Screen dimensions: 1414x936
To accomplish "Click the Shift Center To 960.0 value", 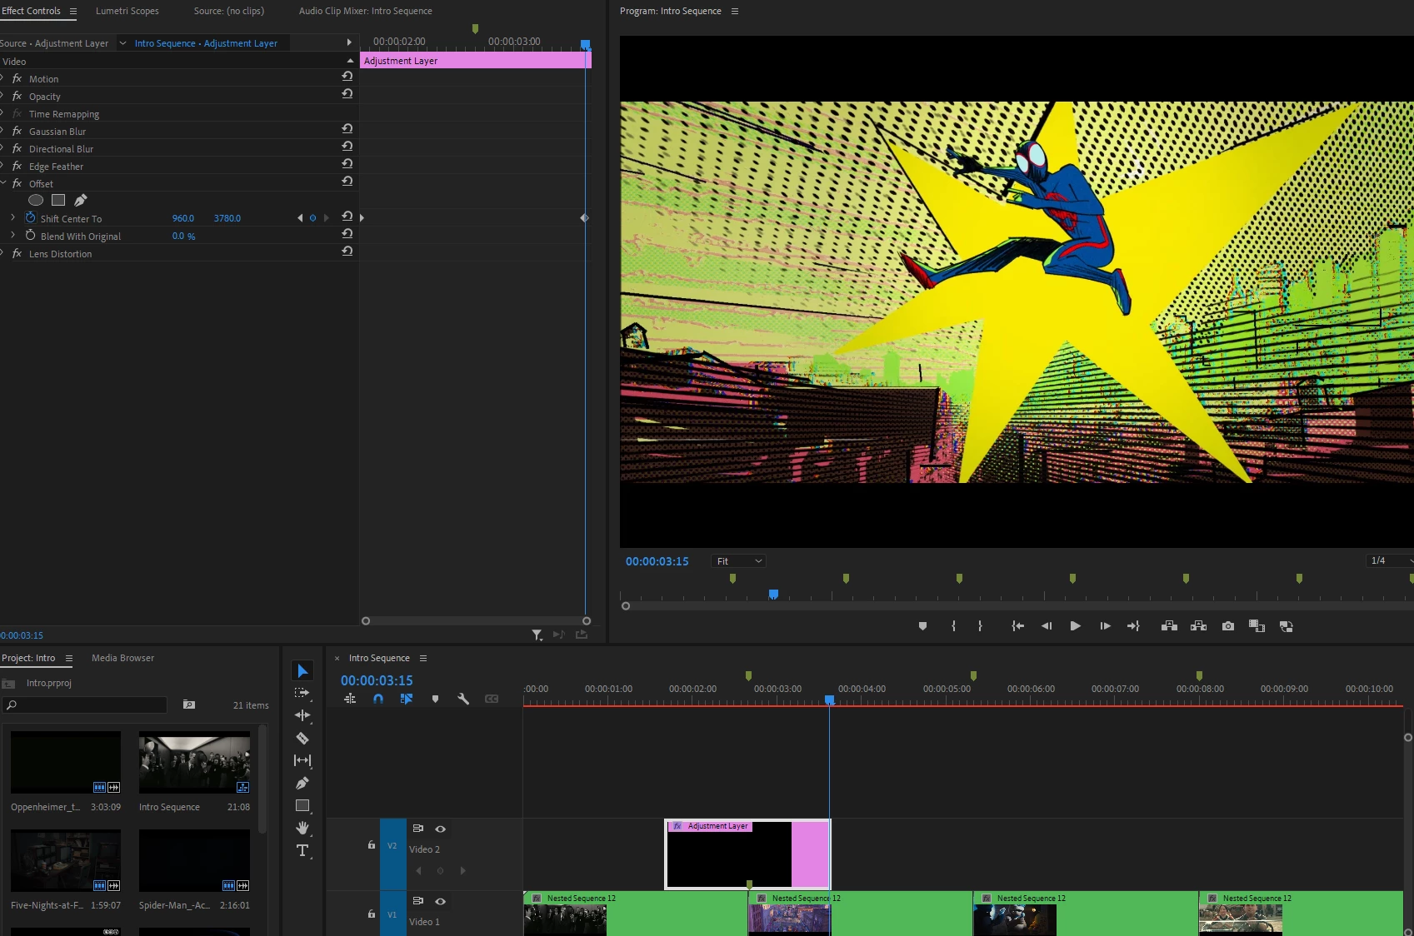I will pyautogui.click(x=183, y=218).
